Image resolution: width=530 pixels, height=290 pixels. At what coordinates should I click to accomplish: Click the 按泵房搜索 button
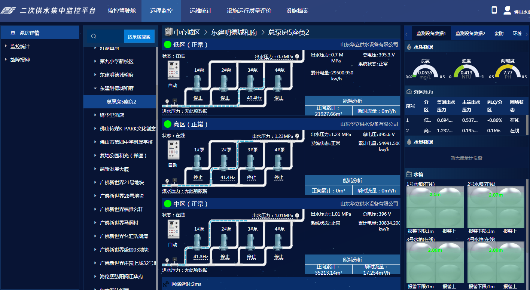tap(139, 37)
